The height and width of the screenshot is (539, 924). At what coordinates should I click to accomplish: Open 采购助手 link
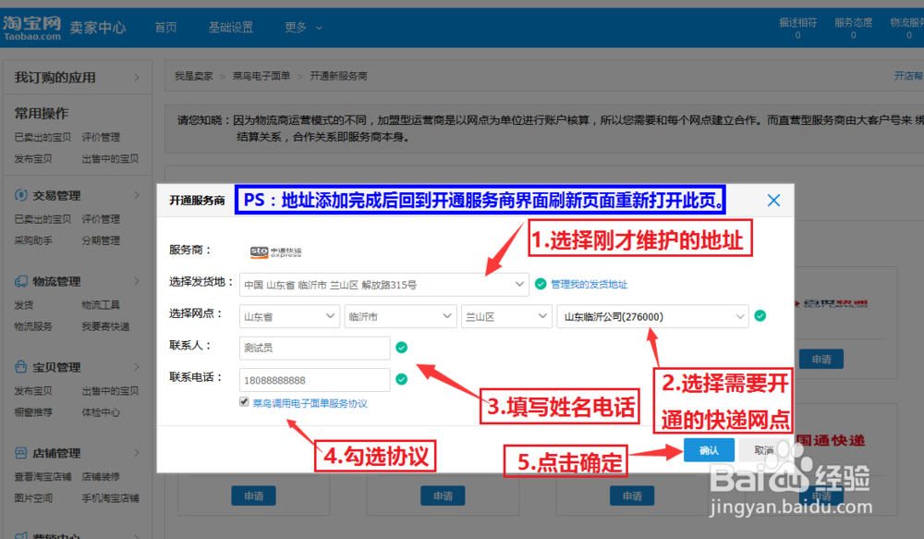(x=33, y=240)
